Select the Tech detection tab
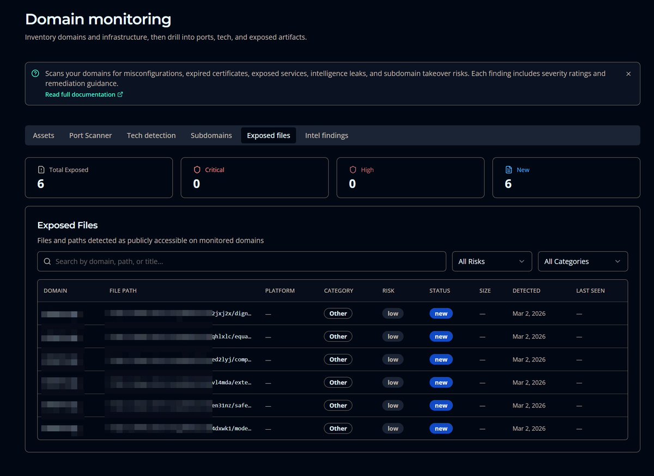 pyautogui.click(x=152, y=135)
